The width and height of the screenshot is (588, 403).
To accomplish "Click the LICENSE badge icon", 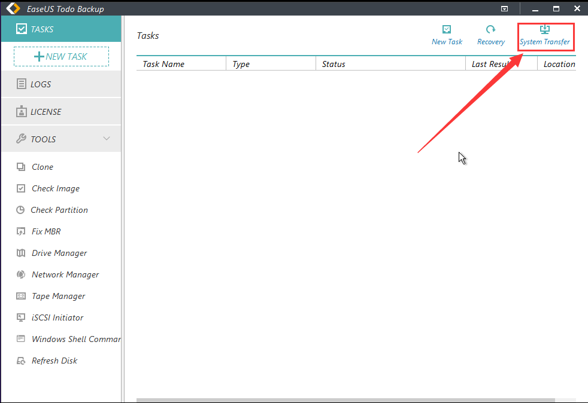I will tap(22, 111).
